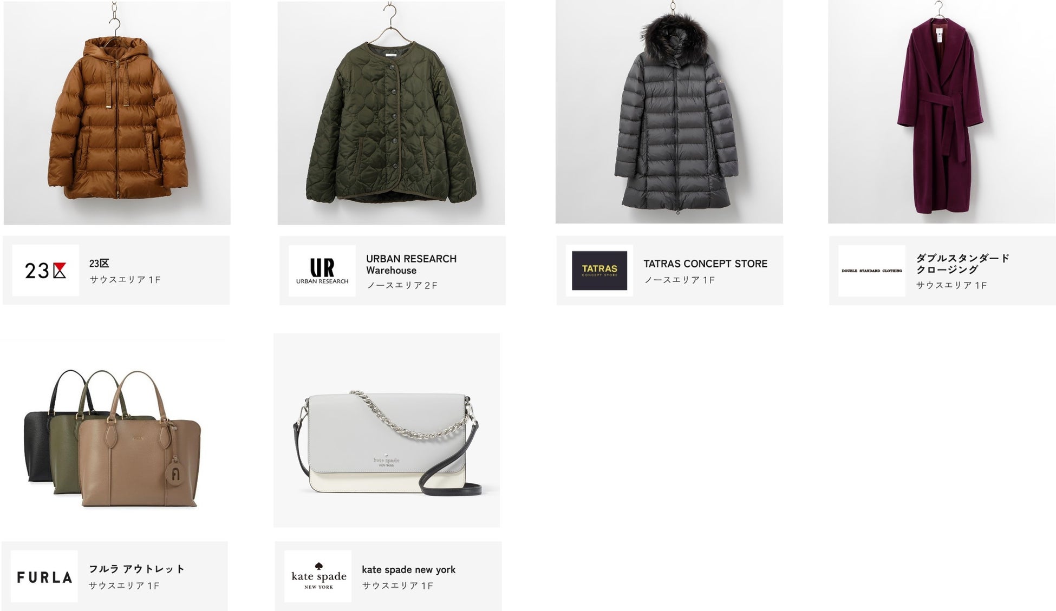The width and height of the screenshot is (1056, 611).
Task: Click ノースエリア 1F location under TATRAS
Action: pyautogui.click(x=679, y=280)
